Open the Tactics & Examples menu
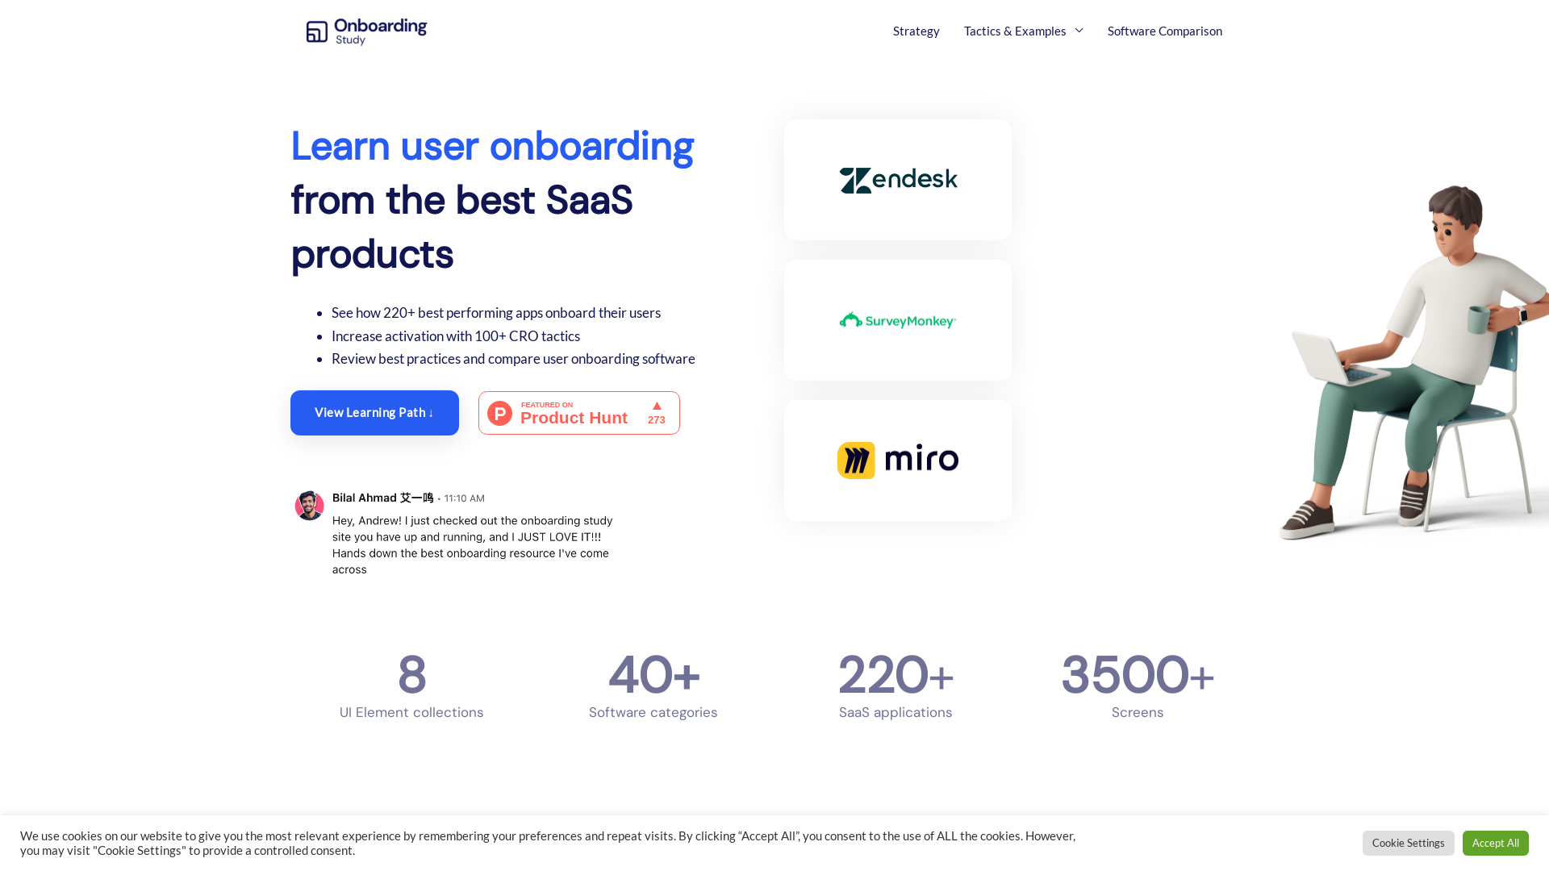Screen dimensions: 1549x871 (x=1015, y=31)
